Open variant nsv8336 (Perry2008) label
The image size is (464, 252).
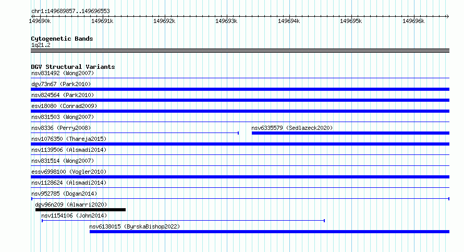(x=61, y=128)
